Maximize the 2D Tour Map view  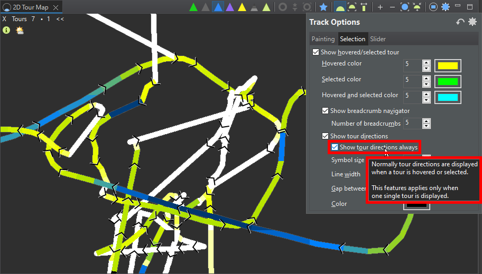(x=470, y=7)
